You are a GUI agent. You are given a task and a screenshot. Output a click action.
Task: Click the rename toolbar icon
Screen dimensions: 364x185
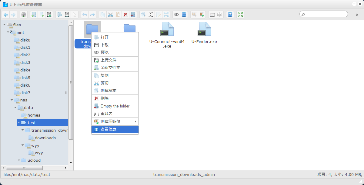(151, 15)
